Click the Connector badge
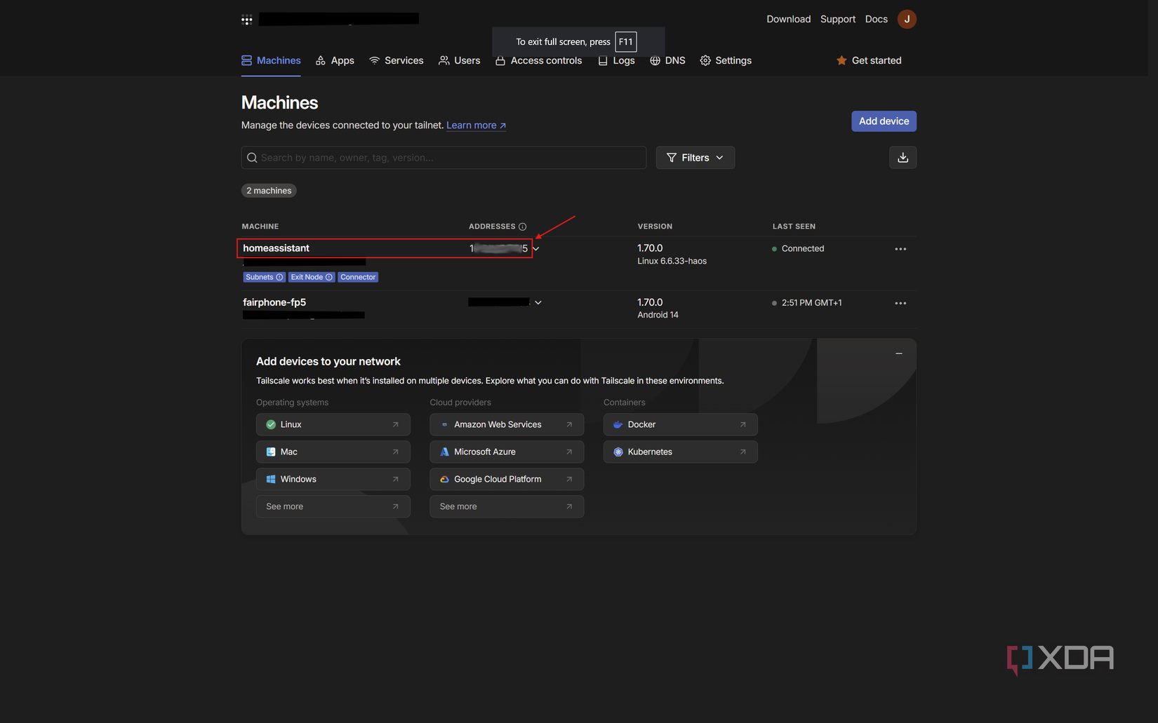The height and width of the screenshot is (723, 1158). 358,277
